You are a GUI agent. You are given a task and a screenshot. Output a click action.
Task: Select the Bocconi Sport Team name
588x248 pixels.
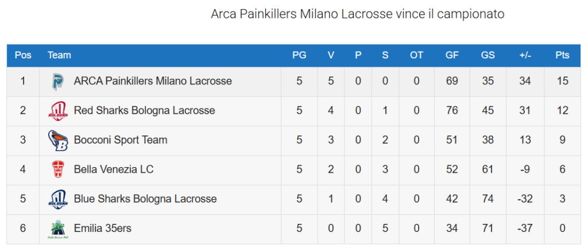coord(121,140)
